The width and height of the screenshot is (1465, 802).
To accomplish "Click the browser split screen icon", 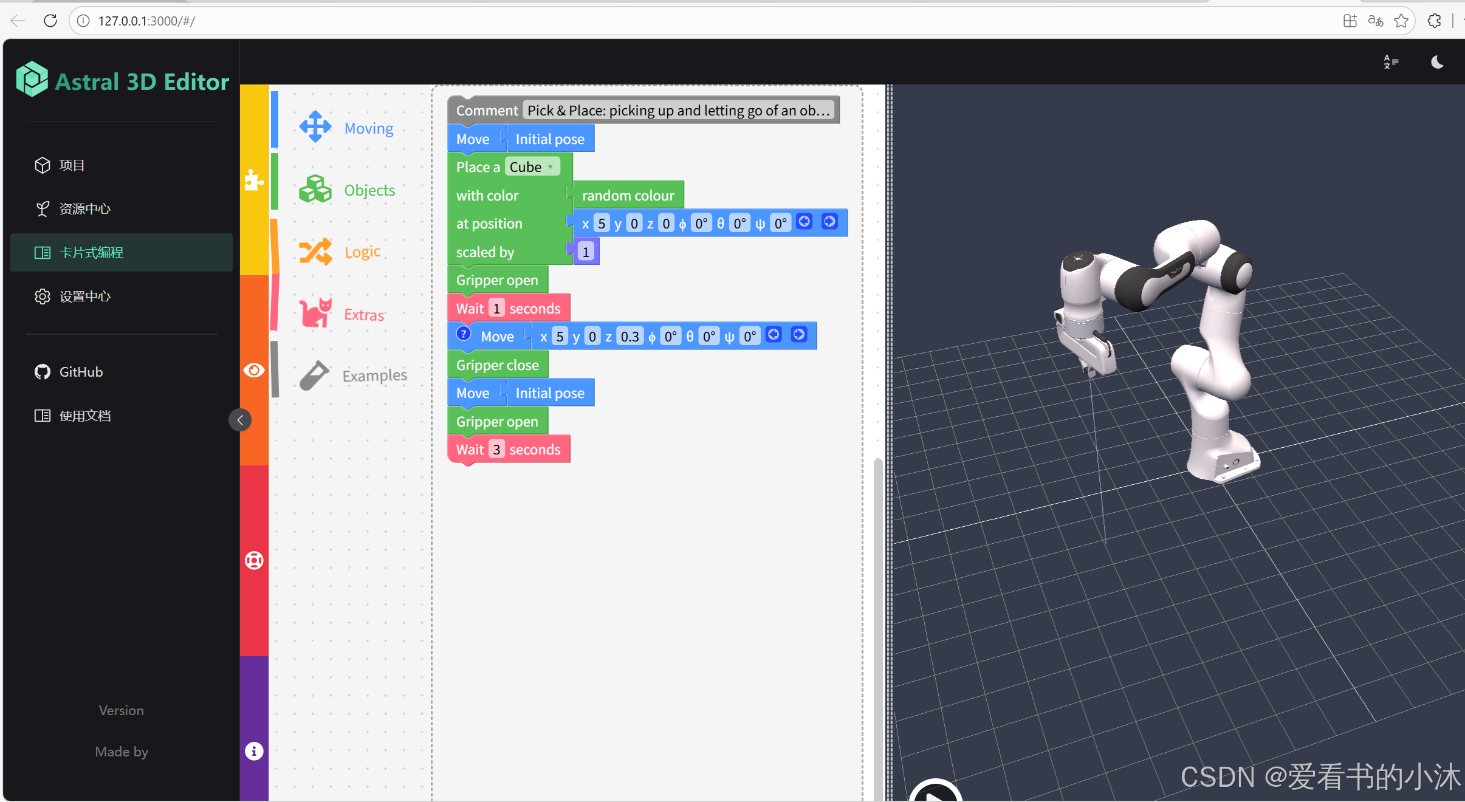I will click(1350, 21).
